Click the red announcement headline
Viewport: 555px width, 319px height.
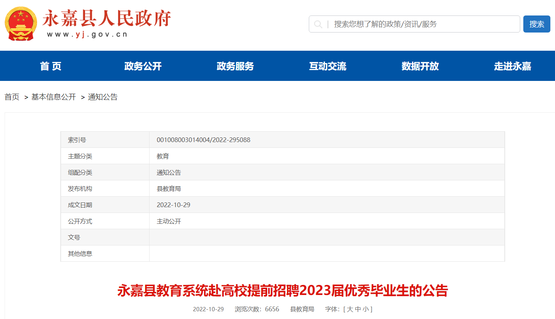tap(283, 291)
